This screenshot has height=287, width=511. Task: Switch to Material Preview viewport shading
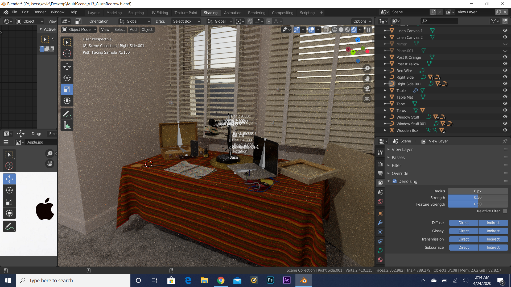pyautogui.click(x=347, y=29)
